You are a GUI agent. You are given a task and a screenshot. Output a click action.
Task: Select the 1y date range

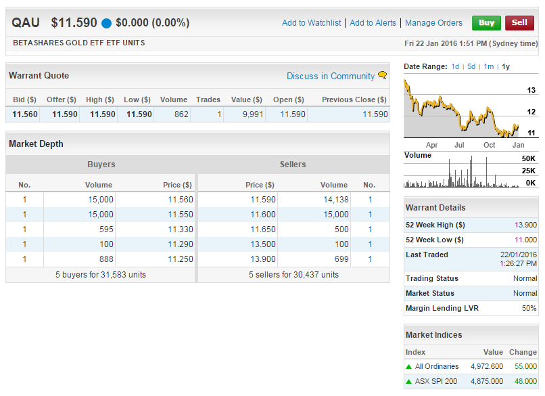pyautogui.click(x=506, y=66)
